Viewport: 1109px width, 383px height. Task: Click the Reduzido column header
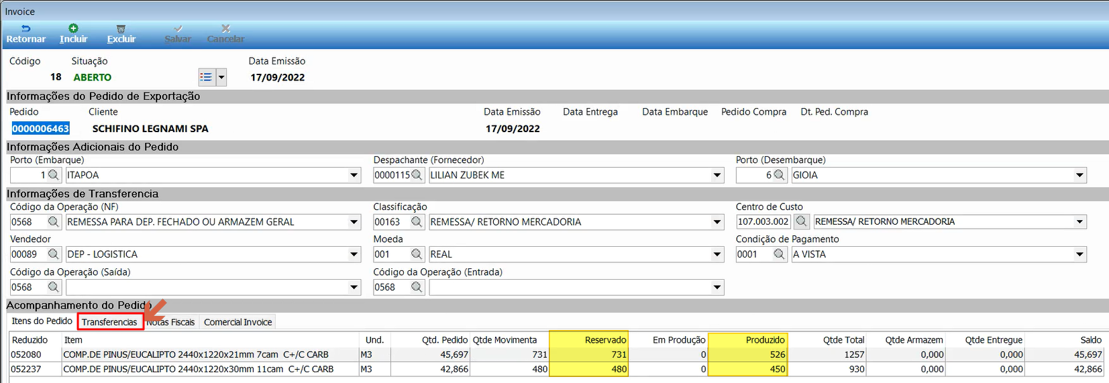click(x=35, y=340)
